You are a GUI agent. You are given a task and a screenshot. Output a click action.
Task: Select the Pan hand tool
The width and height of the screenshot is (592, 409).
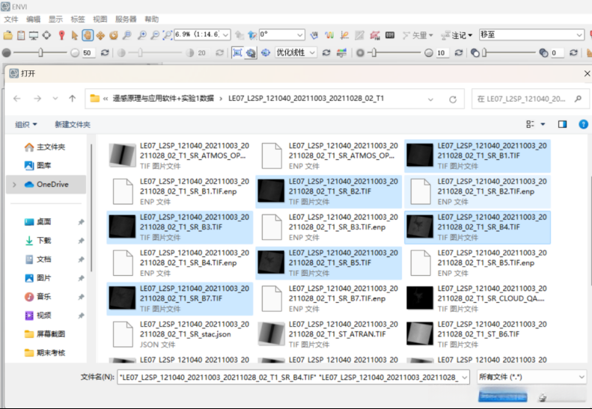[88, 35]
